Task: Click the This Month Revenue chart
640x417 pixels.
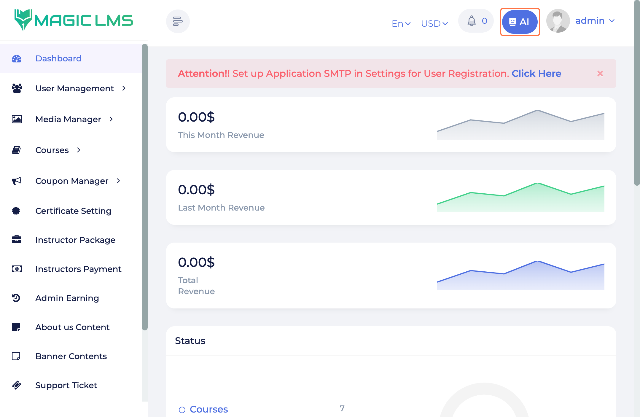Action: [x=520, y=125]
